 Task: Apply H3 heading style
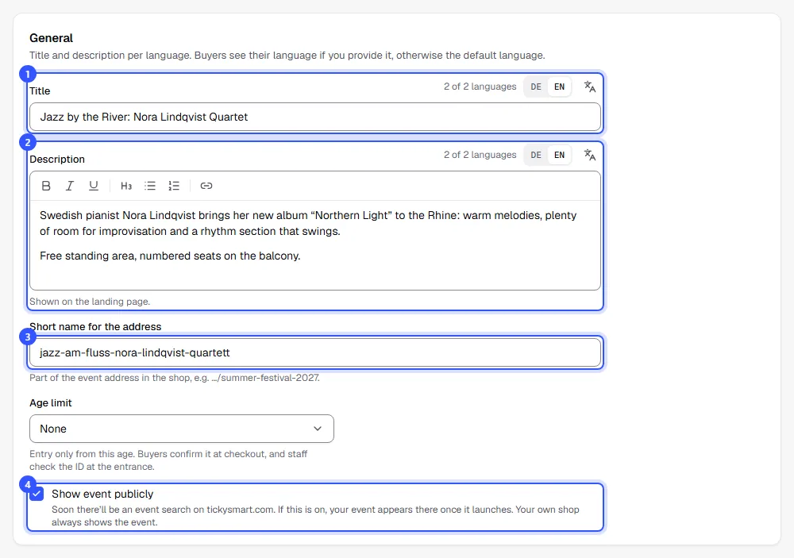tap(126, 186)
